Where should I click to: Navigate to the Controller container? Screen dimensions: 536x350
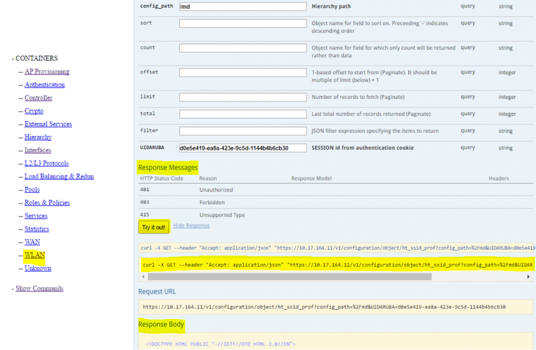click(x=38, y=98)
